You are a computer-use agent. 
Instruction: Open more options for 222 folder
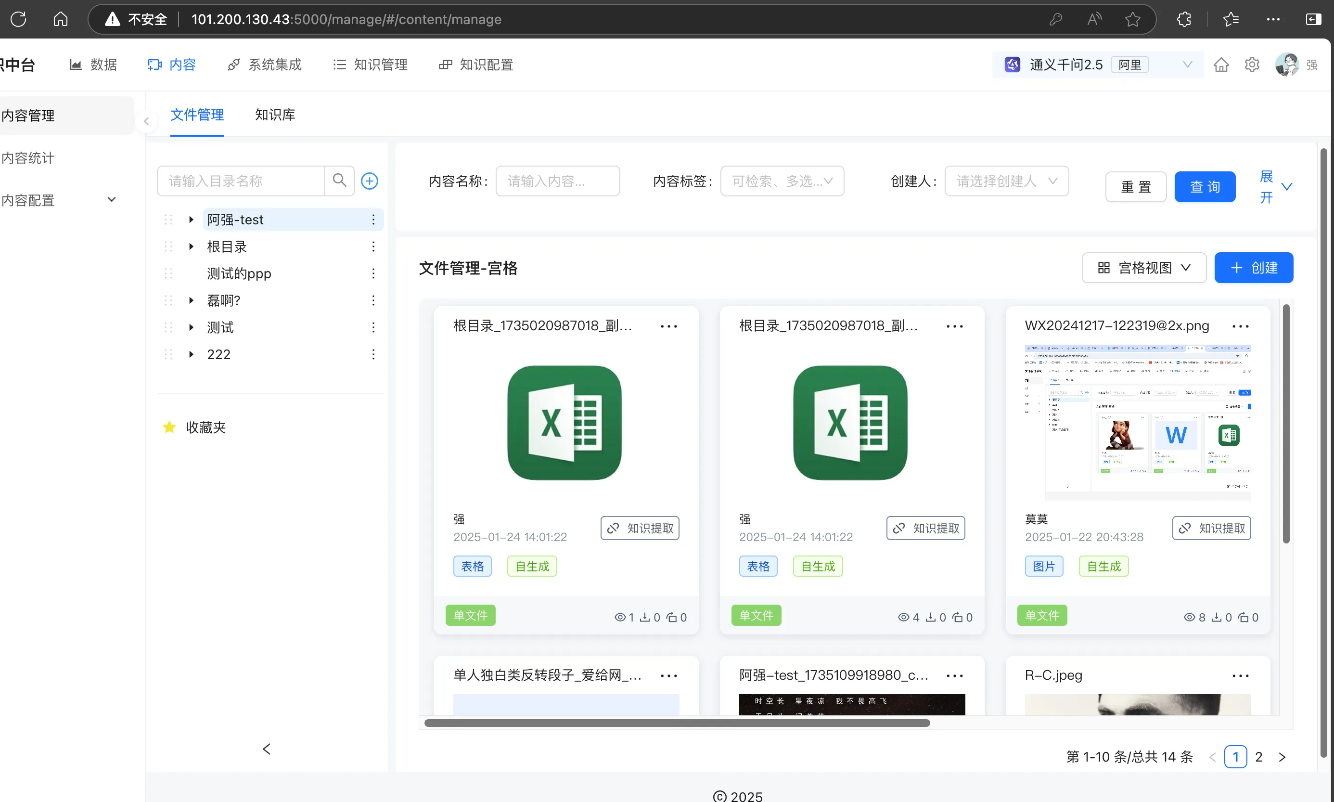(372, 354)
